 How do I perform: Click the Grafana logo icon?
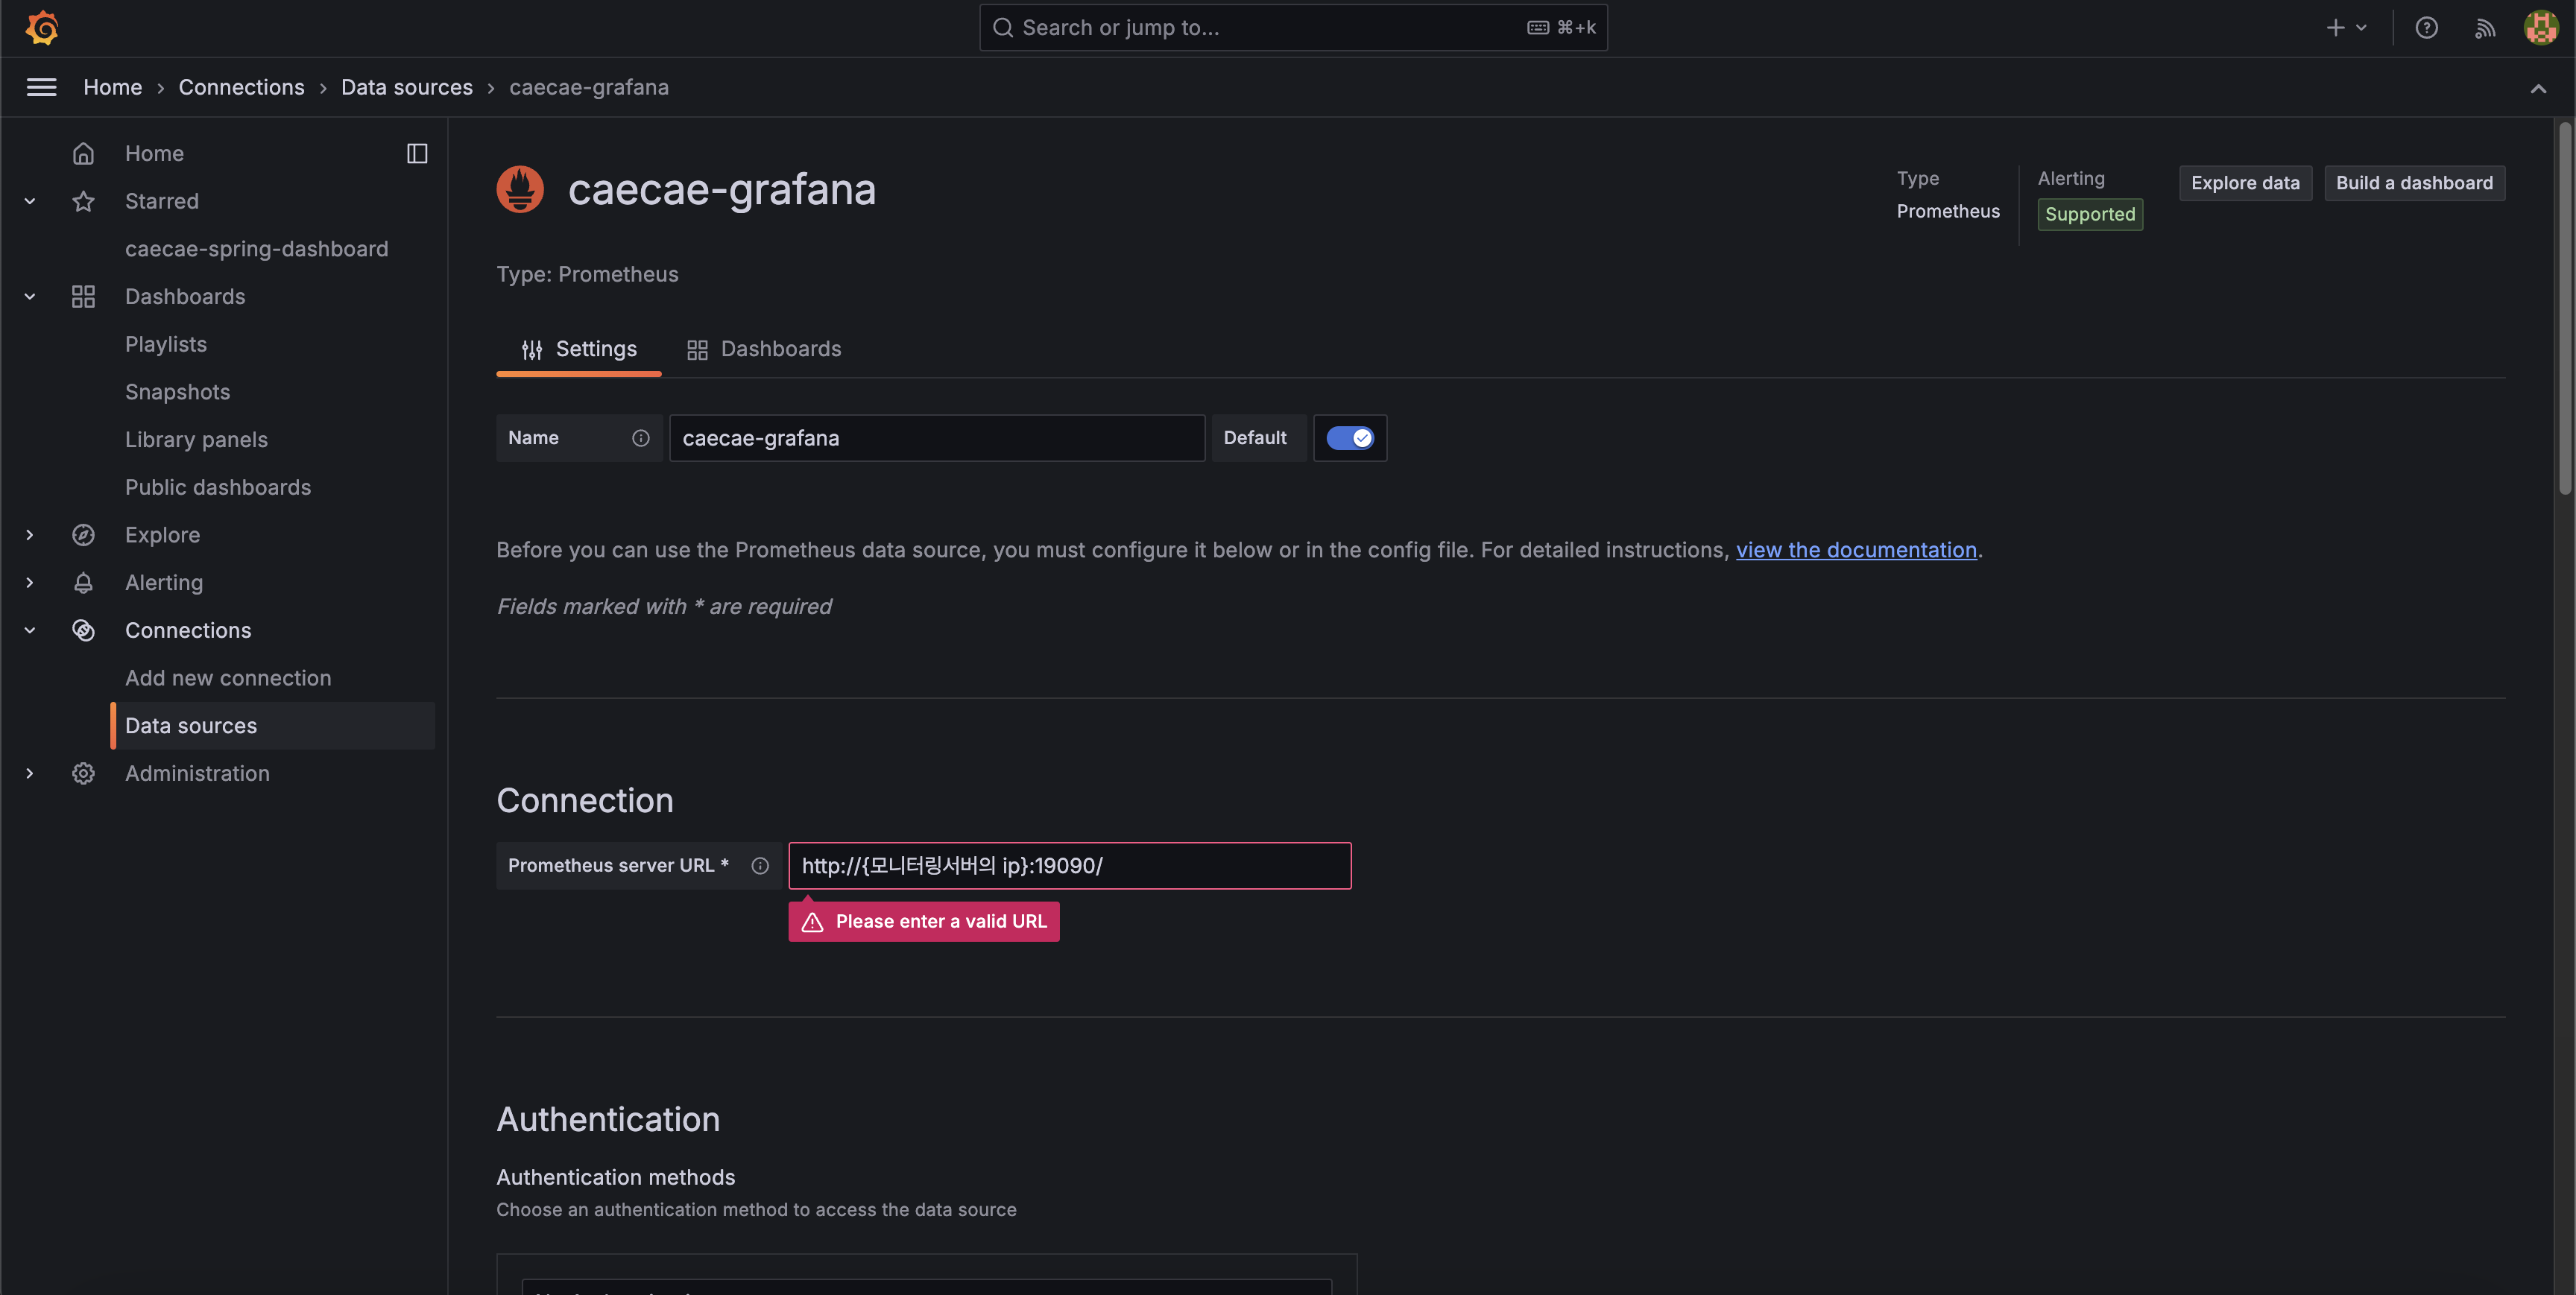(42, 28)
